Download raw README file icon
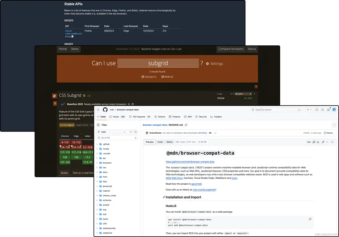The height and width of the screenshot is (237, 339). tap(318, 142)
